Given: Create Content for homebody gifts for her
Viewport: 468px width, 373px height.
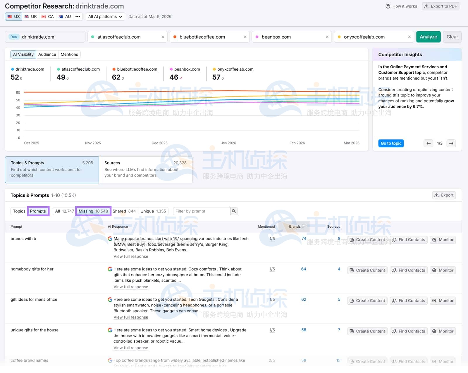Looking at the screenshot, I should coord(367,270).
